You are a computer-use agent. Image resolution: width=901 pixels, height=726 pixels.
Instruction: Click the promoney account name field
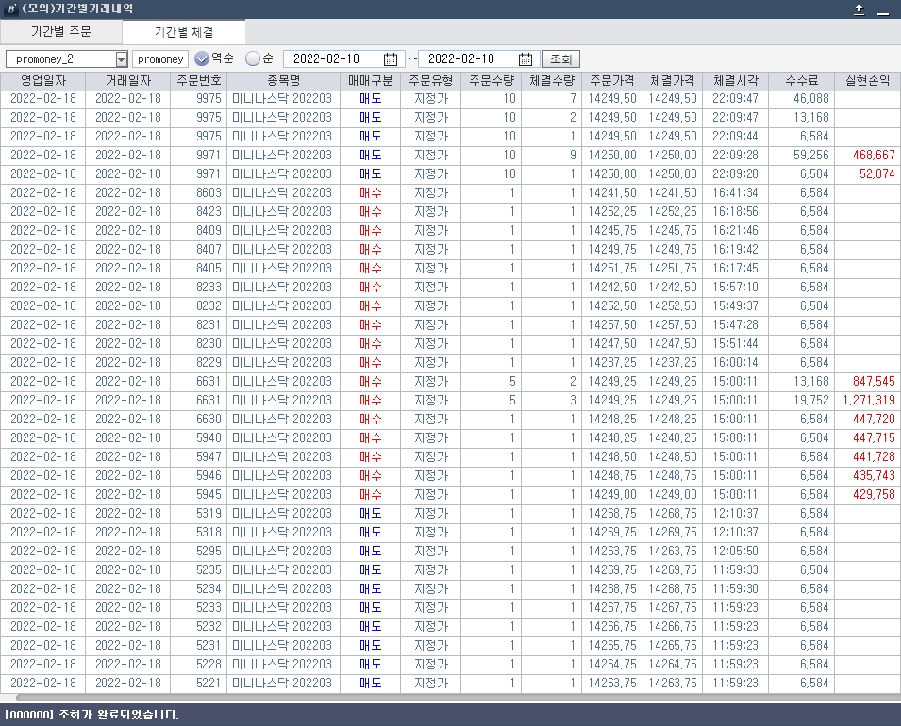(159, 59)
